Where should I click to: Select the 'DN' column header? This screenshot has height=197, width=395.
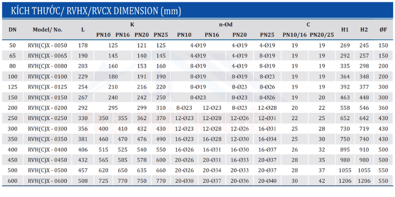coord(13,30)
